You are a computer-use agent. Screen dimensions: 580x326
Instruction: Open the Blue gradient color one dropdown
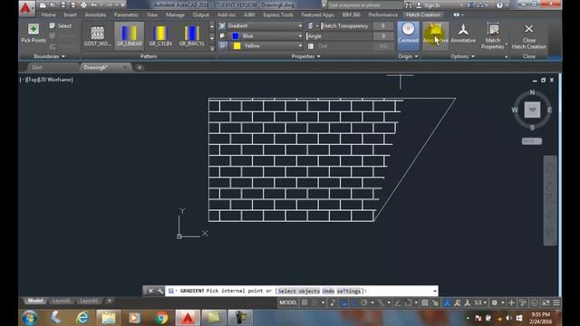[300, 36]
